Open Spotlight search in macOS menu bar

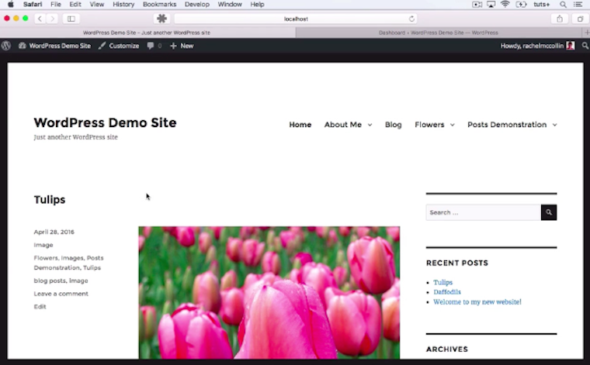click(x=563, y=5)
